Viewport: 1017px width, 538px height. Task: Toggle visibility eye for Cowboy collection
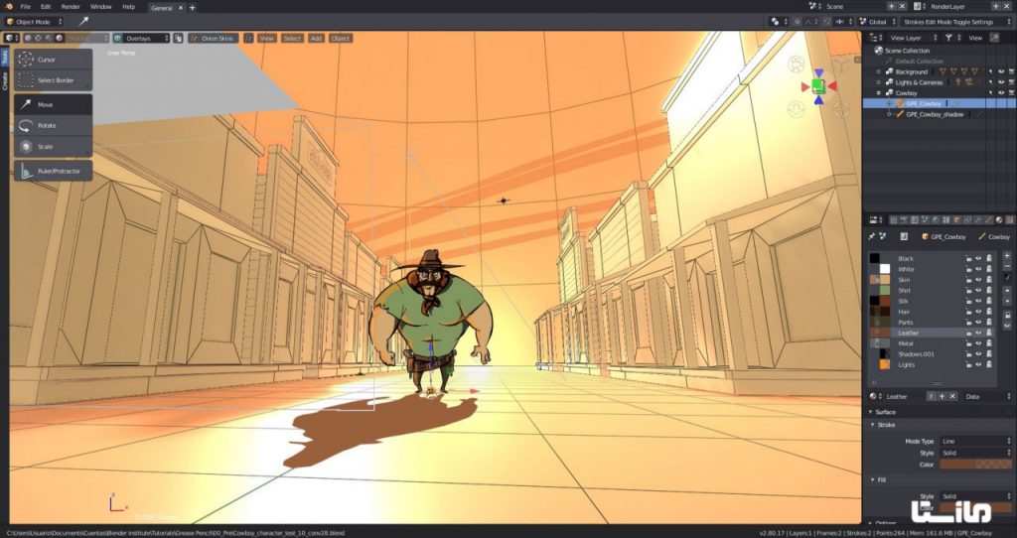click(x=1001, y=92)
